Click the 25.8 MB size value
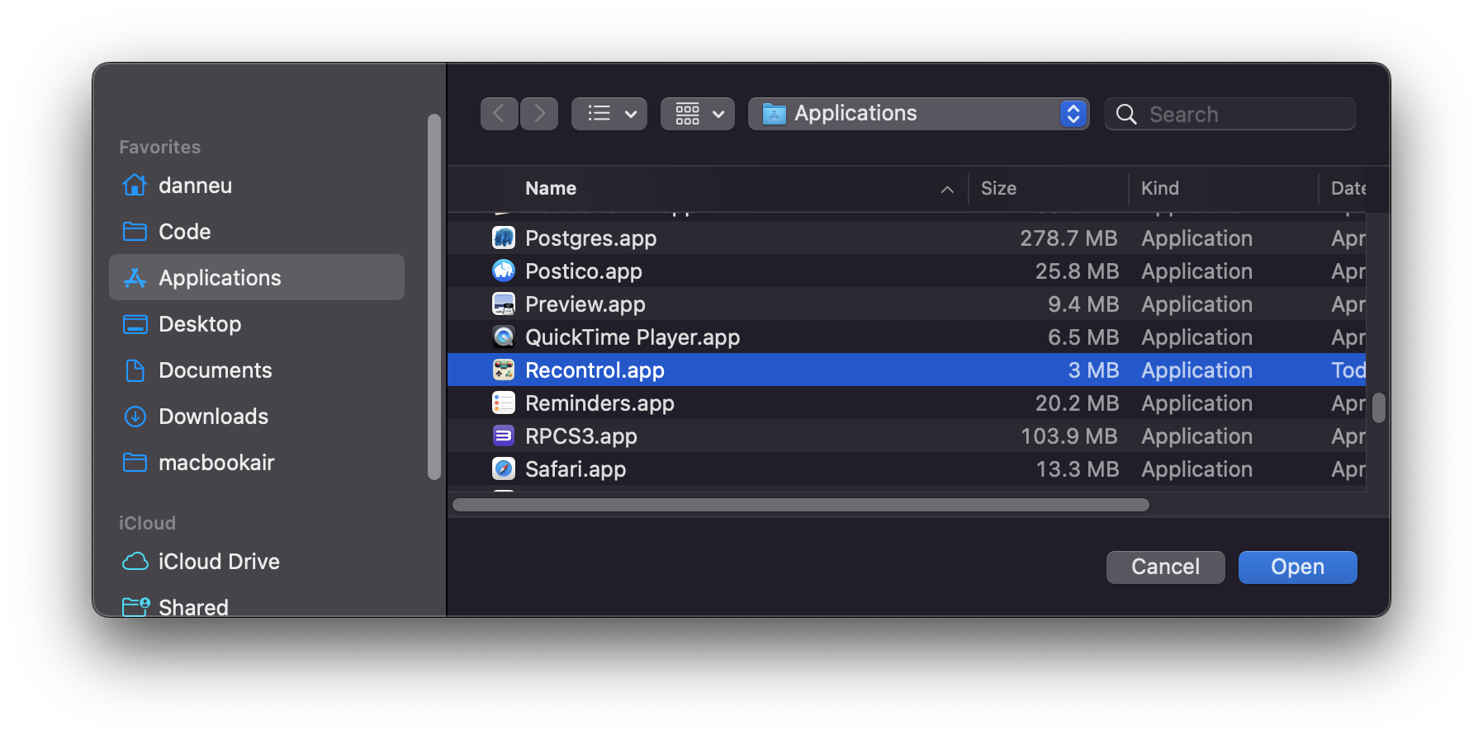 click(1077, 271)
